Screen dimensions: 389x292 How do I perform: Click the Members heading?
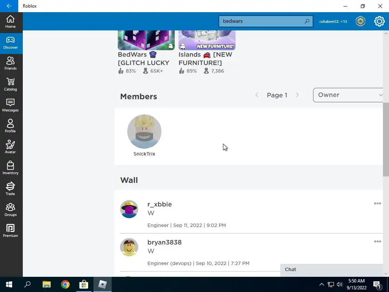coord(138,96)
